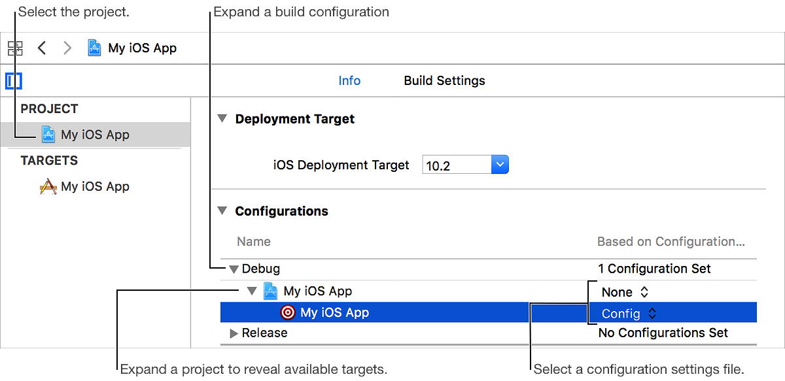Open the None configuration file popup
The width and height of the screenshot is (785, 381).
click(625, 292)
